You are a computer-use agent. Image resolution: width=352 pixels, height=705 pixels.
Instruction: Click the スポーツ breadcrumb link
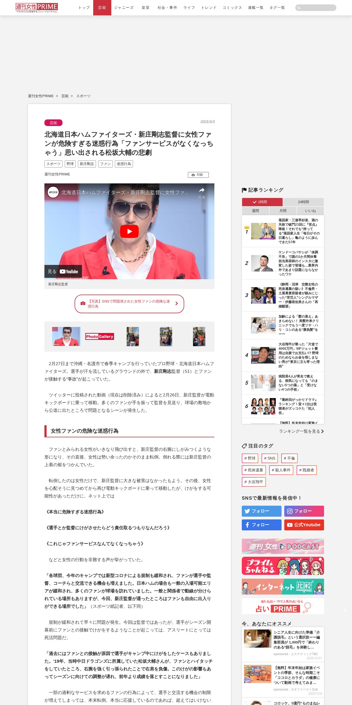(83, 96)
